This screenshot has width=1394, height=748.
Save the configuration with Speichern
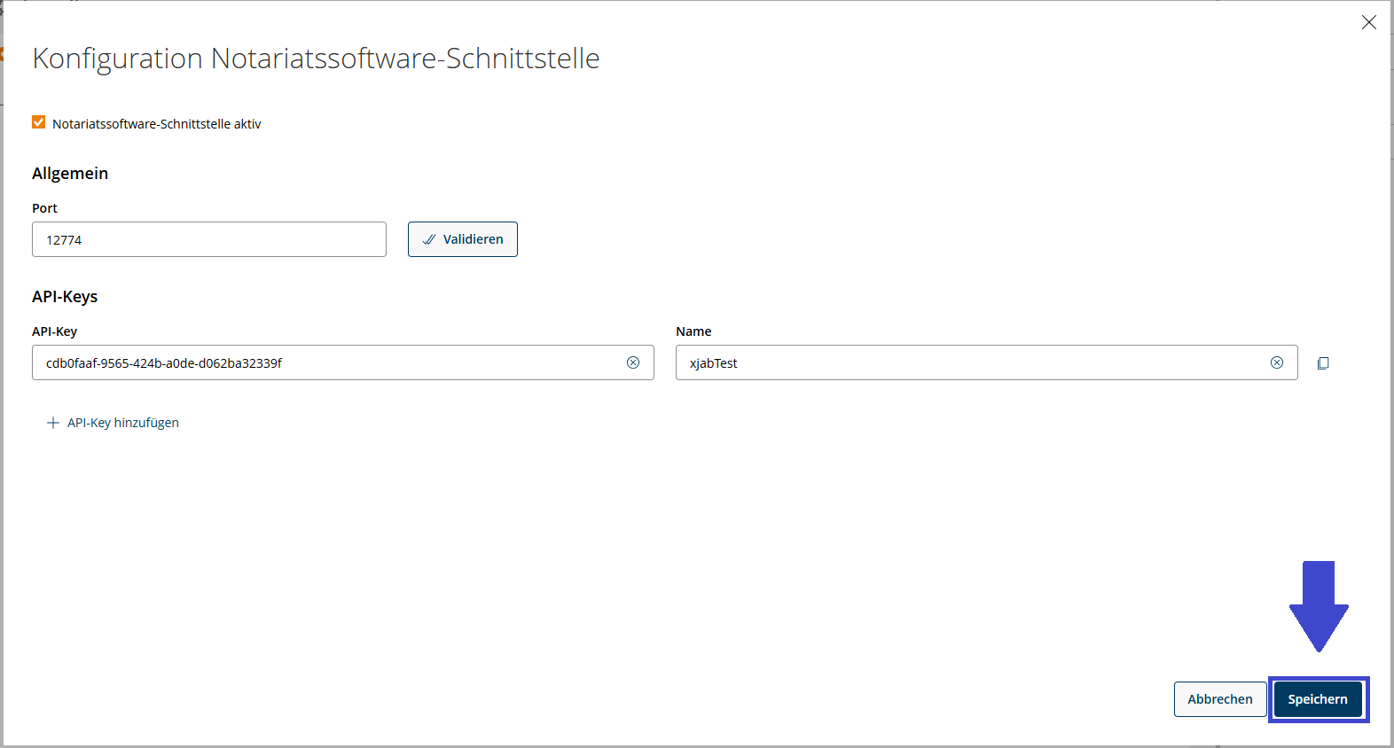[x=1318, y=699]
